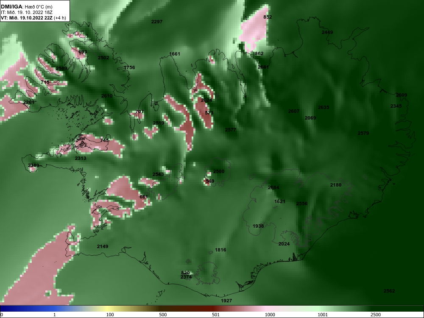Click the map value 2149
Viewport: 424px width, 318px height.
(x=103, y=246)
